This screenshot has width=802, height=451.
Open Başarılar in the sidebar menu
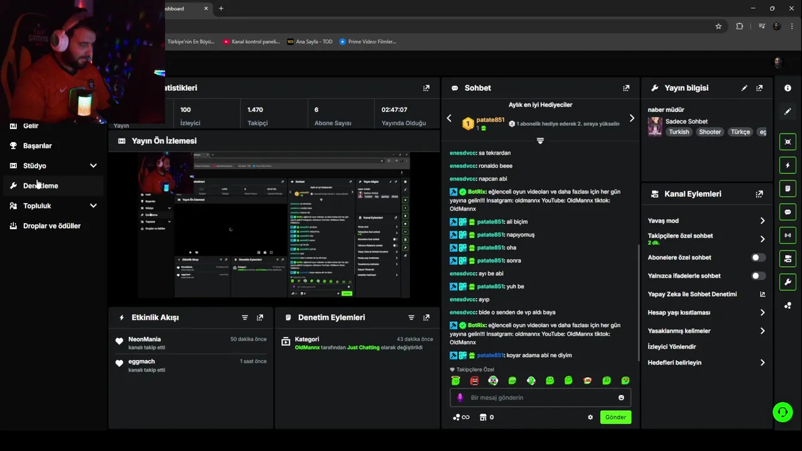37,146
